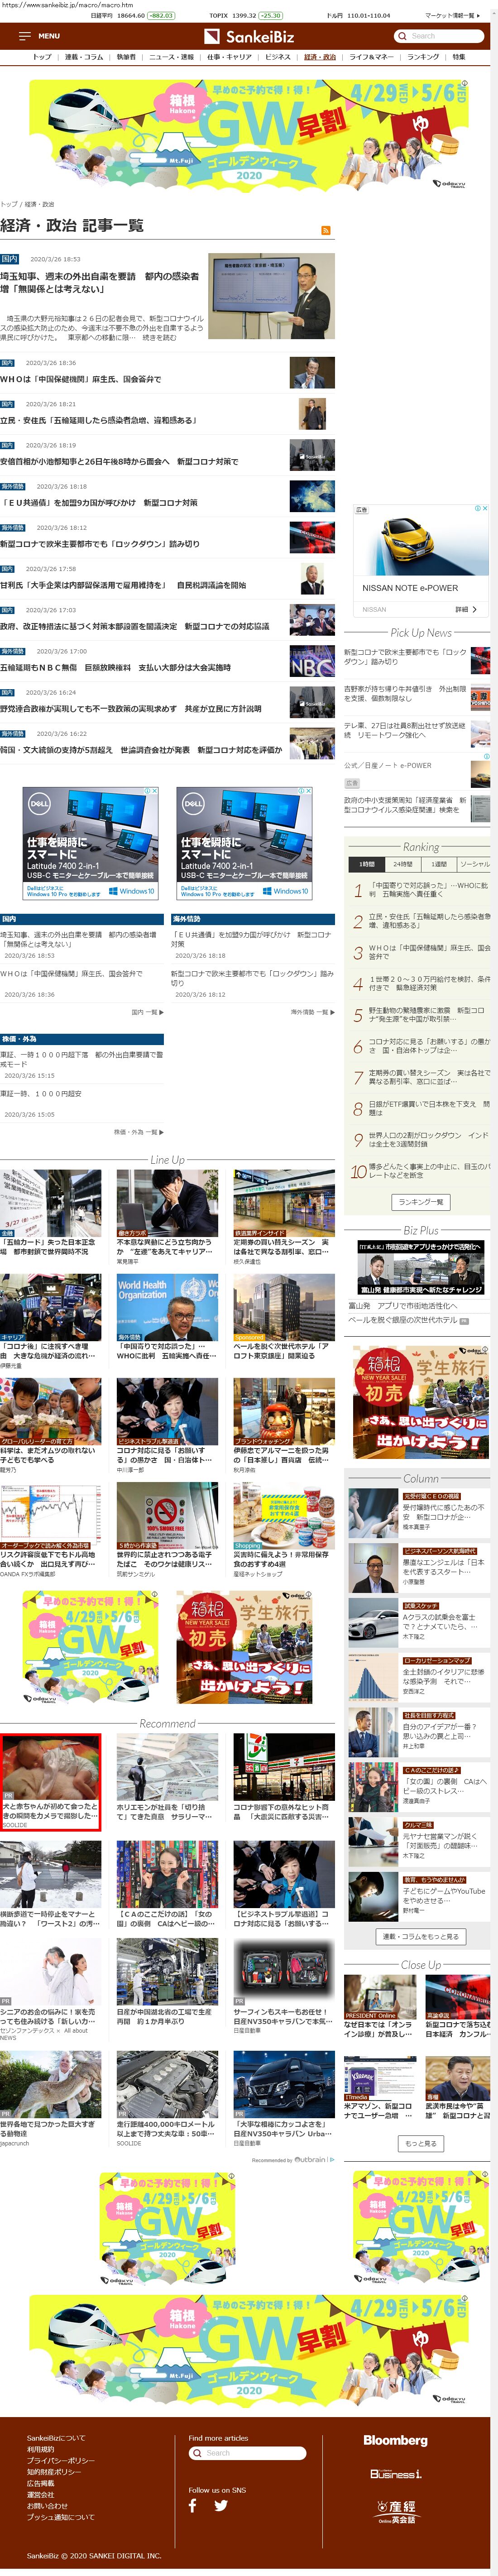
Task: Click the Twitter icon in footer
Action: click(x=221, y=2506)
